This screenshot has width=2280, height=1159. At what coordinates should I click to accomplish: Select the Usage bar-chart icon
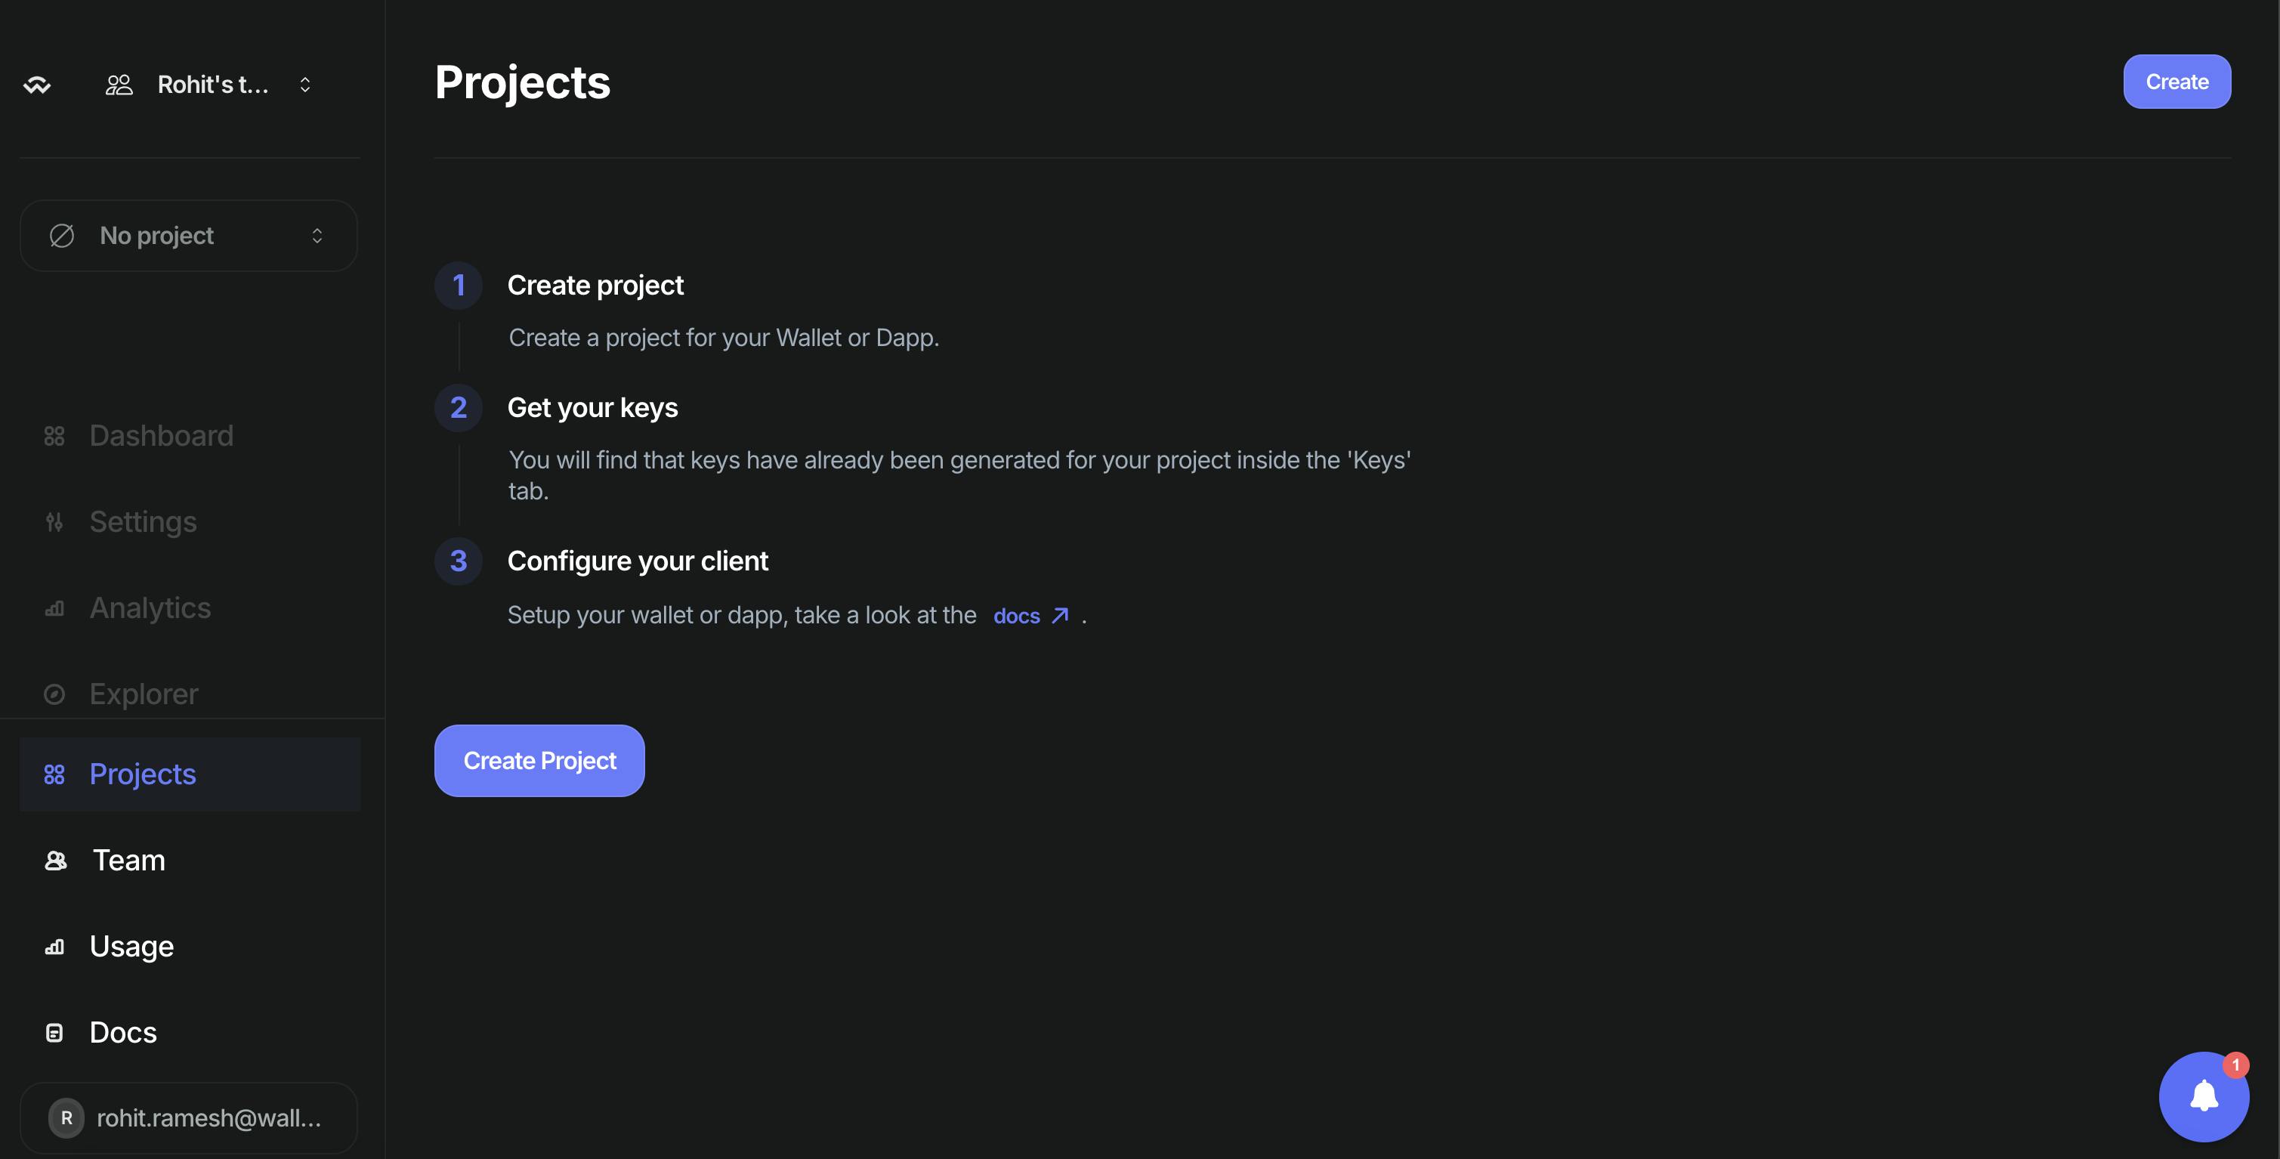pyautogui.click(x=54, y=946)
